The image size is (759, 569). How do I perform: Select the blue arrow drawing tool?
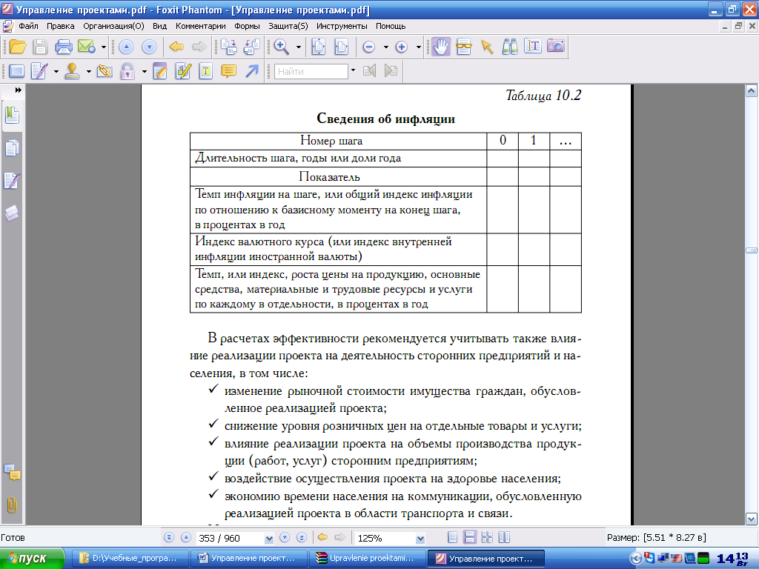pos(252,72)
